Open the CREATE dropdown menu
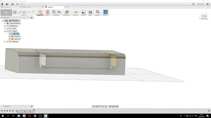211x118 pixels. point(40,15)
